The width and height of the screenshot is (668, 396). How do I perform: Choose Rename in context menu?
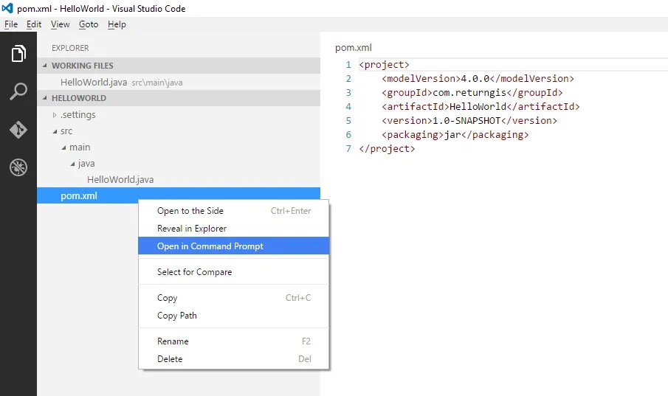(233, 341)
